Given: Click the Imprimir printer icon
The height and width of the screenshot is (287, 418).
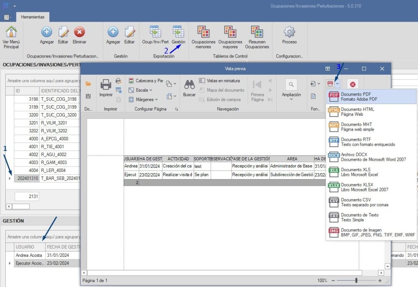Looking at the screenshot, I should (106, 85).
